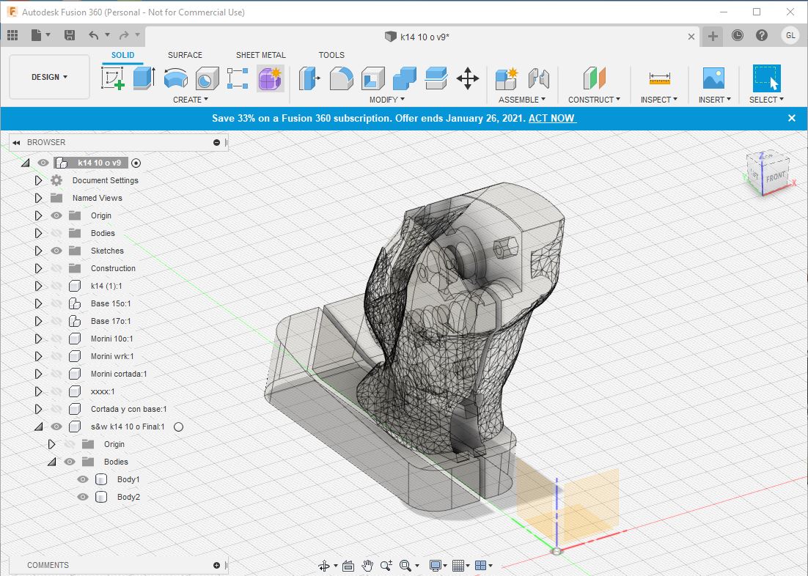Screen dimensions: 808x576
Task: Hide Body1 using its eye icon
Action: coord(83,479)
